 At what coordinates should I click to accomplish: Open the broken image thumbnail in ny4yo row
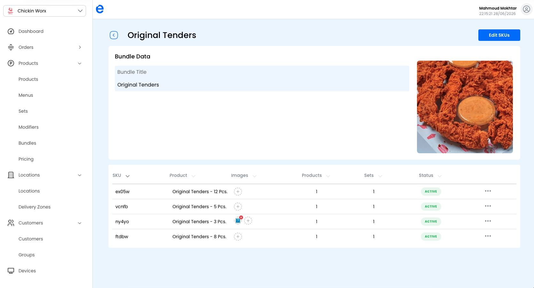[238, 221]
